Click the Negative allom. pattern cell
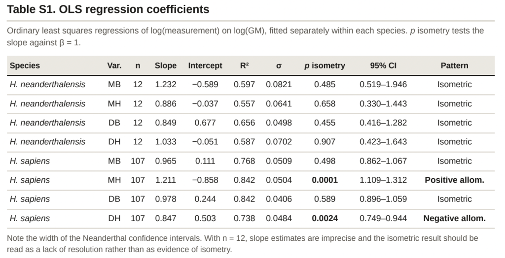This screenshot has height=258, width=505. pyautogui.click(x=454, y=219)
